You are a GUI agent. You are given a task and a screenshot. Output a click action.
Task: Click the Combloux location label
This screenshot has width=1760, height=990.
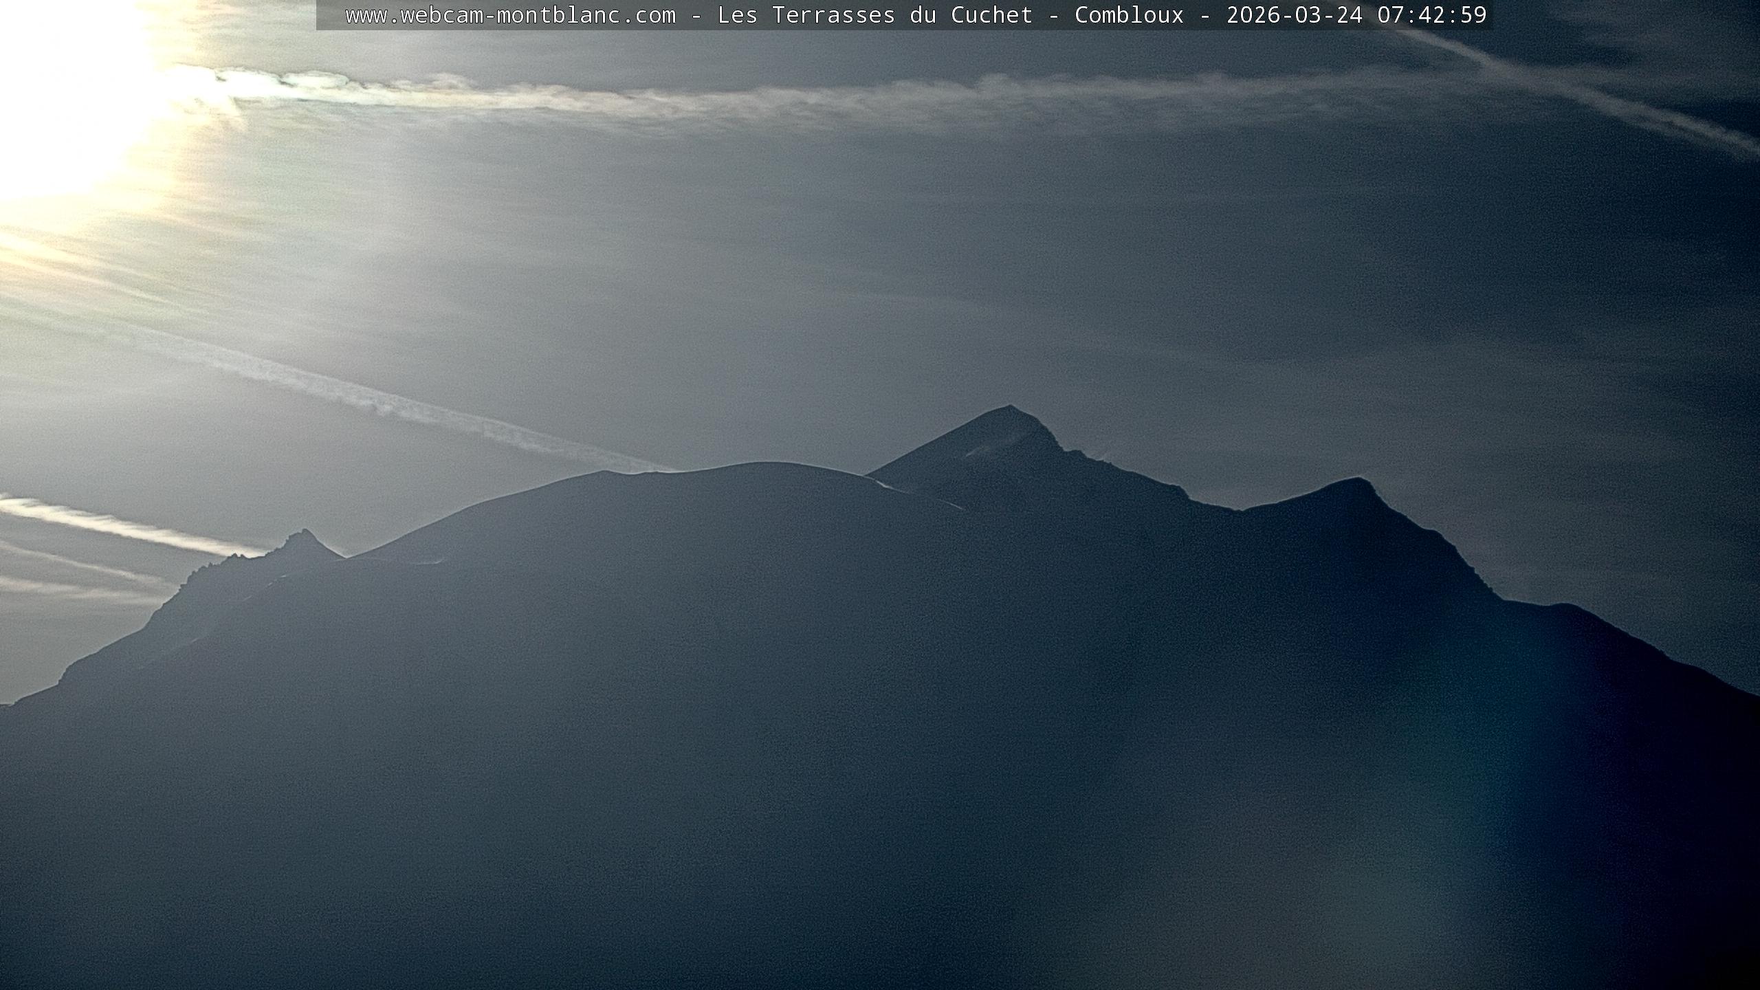(1129, 15)
